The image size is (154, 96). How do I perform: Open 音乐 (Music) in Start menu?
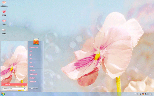(31, 59)
